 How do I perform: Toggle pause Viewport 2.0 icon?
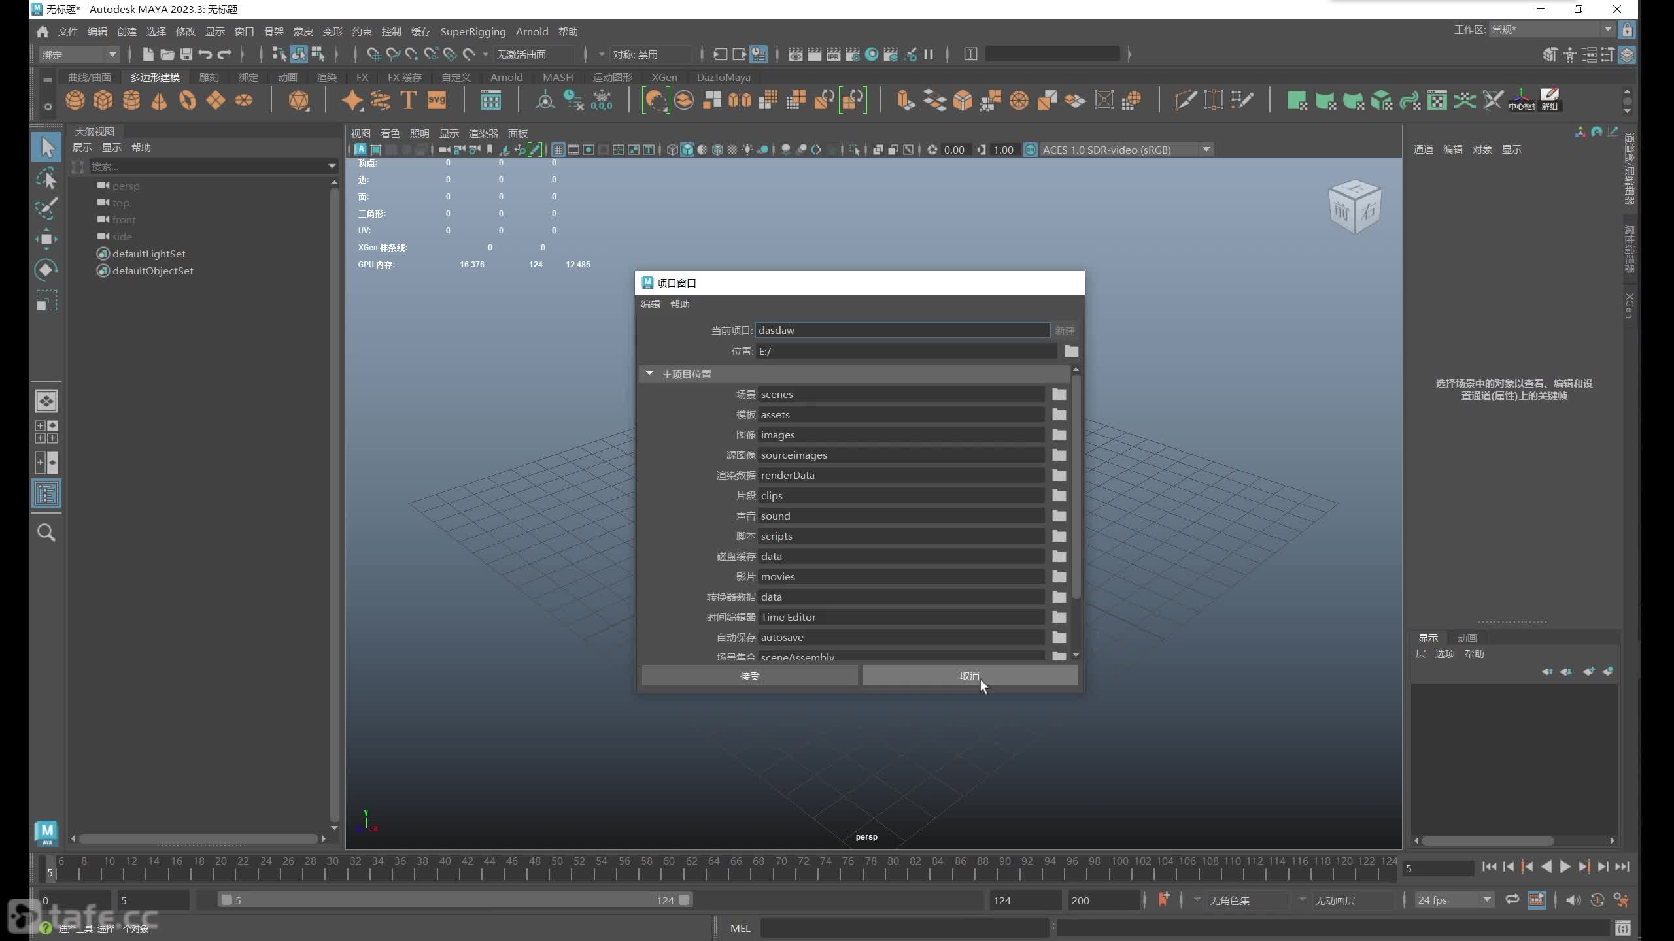click(x=929, y=55)
